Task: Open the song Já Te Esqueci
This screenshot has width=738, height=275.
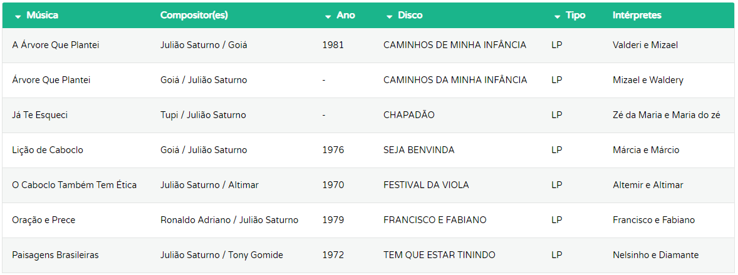Action: point(39,115)
